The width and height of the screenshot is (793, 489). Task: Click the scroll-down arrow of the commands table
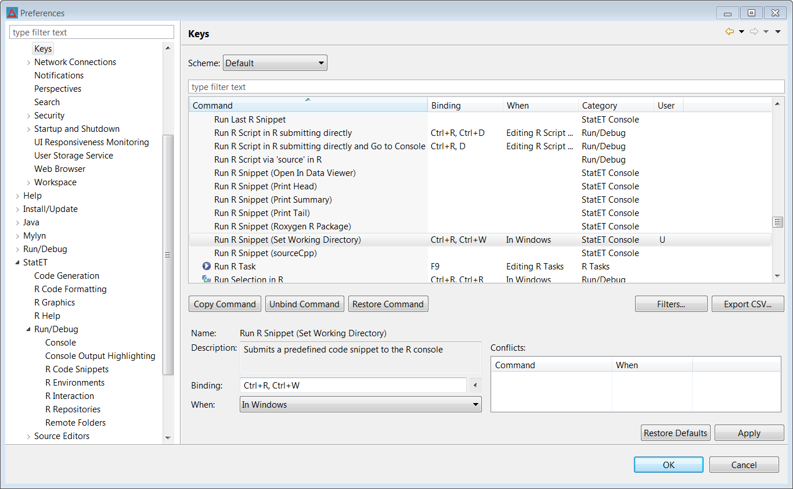[x=778, y=276]
